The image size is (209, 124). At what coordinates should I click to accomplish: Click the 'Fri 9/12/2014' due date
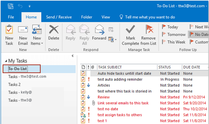pos(194,97)
